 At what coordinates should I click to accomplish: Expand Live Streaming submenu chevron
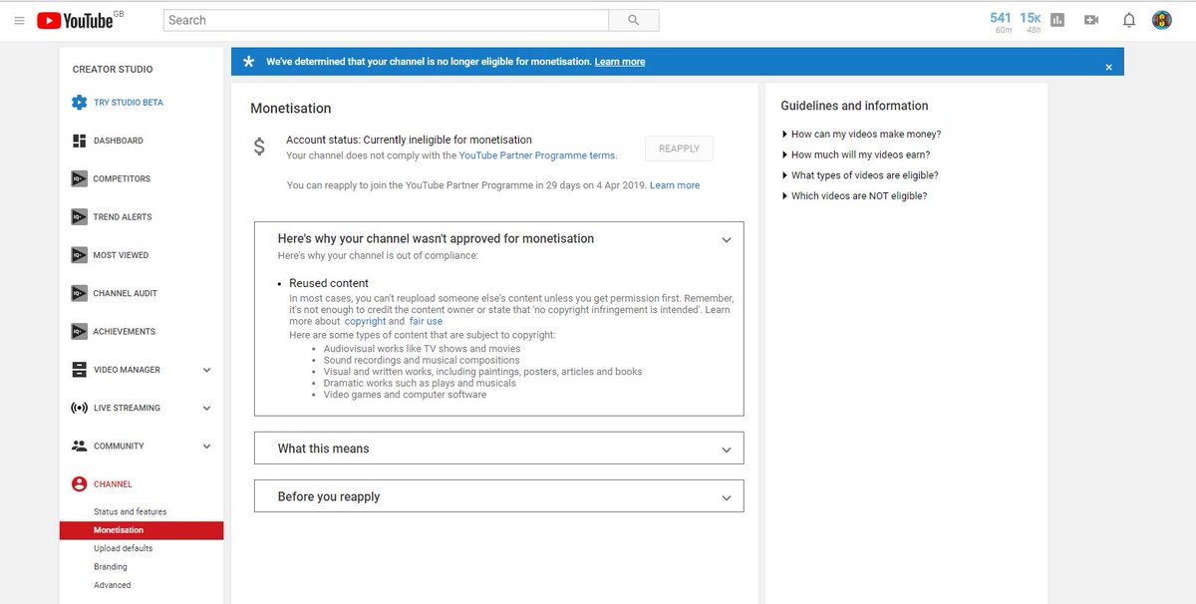coord(207,408)
